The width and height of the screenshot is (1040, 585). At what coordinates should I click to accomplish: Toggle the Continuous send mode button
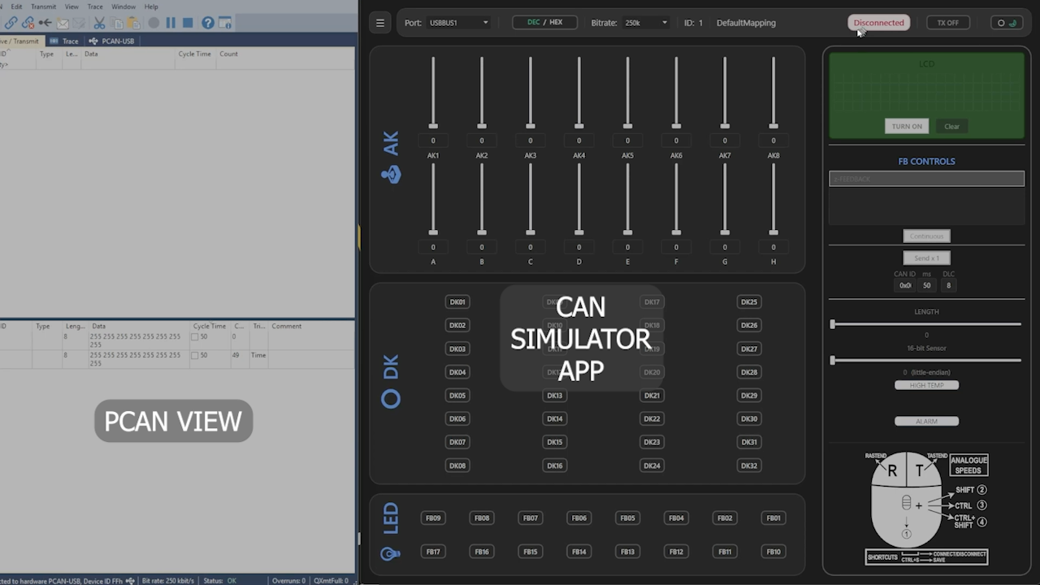[926, 236]
